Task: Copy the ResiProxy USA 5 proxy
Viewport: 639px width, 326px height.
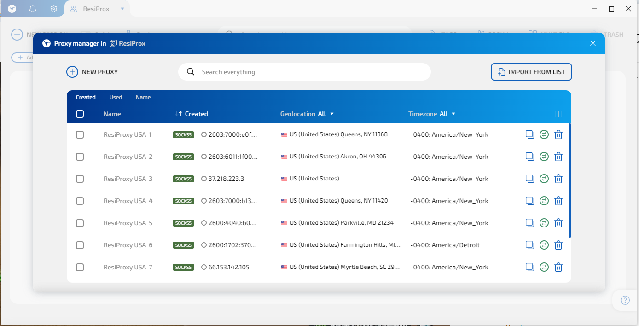Action: (530, 223)
